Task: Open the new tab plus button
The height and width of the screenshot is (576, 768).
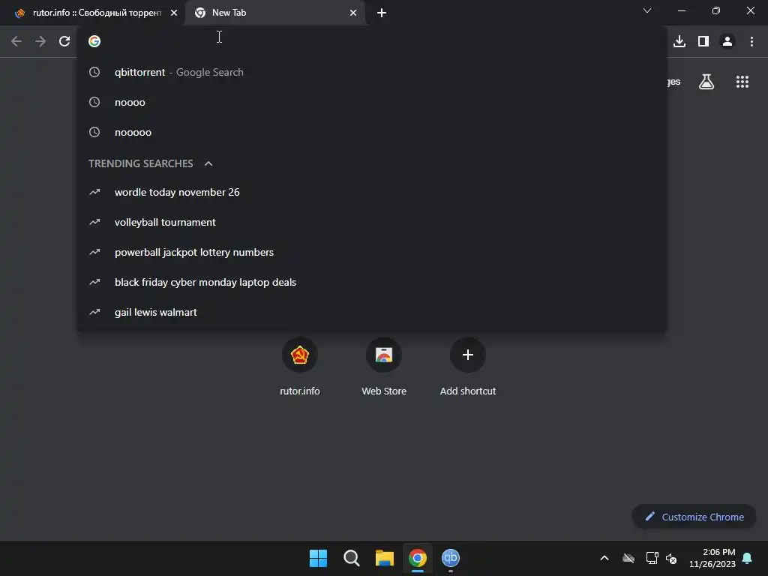Action: (x=382, y=13)
